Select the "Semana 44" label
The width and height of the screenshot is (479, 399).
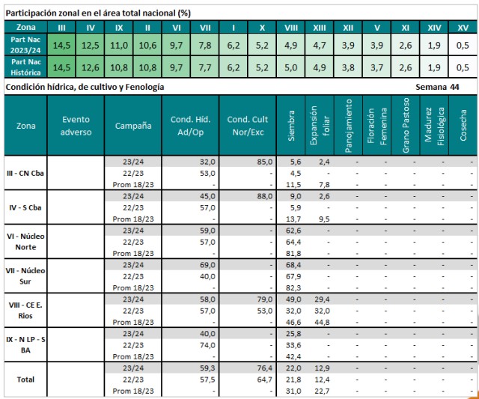coord(437,88)
